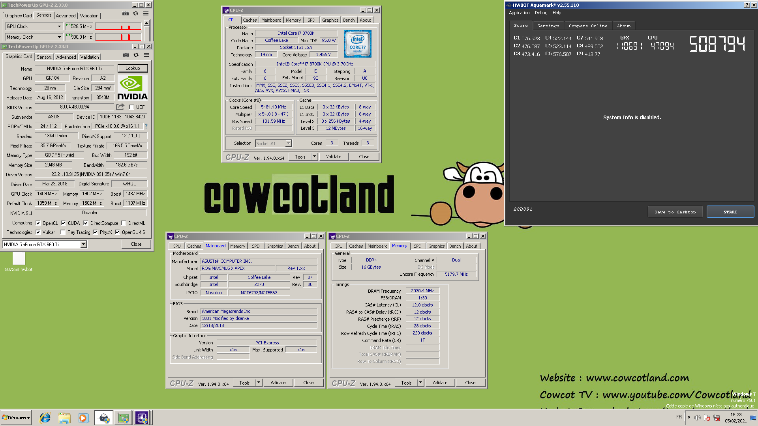Viewport: 758px width, 426px height.
Task: Open Bench tab in CPU-Z CPU window
Action: 349,20
